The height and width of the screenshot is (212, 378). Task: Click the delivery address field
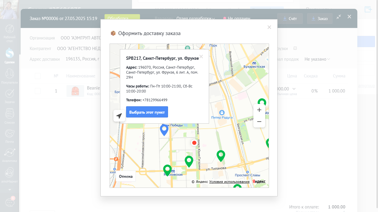(82, 59)
